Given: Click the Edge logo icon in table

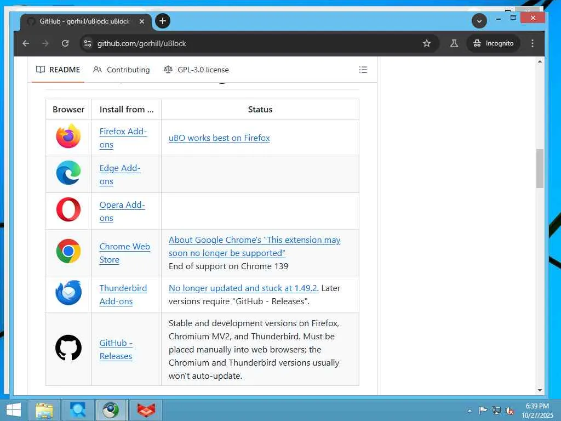Looking at the screenshot, I should (x=68, y=173).
